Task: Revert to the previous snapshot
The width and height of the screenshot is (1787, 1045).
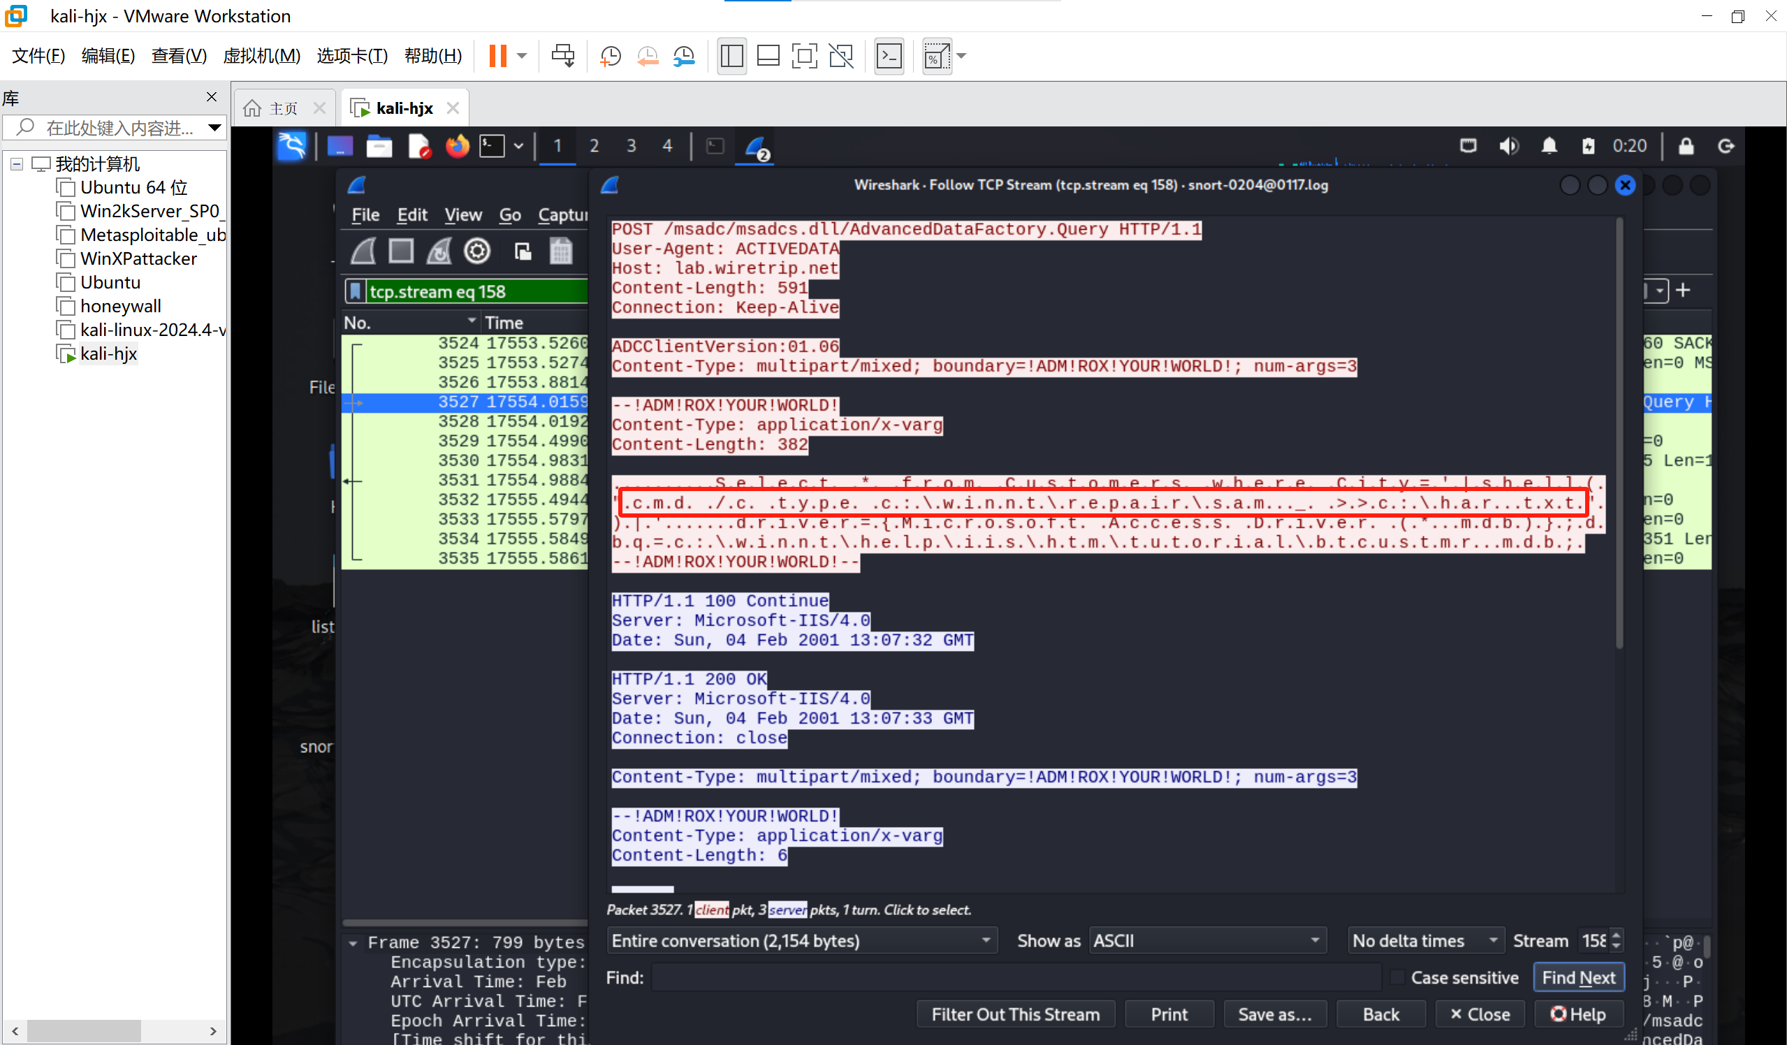Action: [x=648, y=55]
